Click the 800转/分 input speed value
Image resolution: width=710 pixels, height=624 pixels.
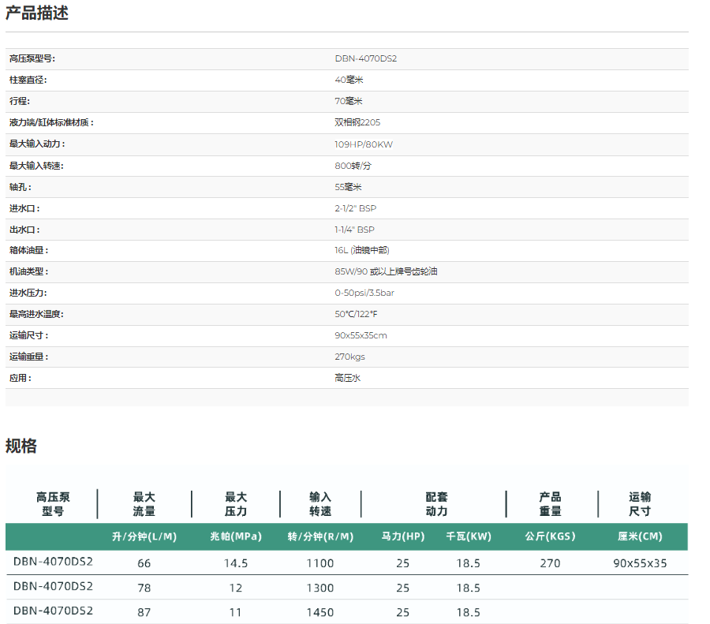coord(353,166)
